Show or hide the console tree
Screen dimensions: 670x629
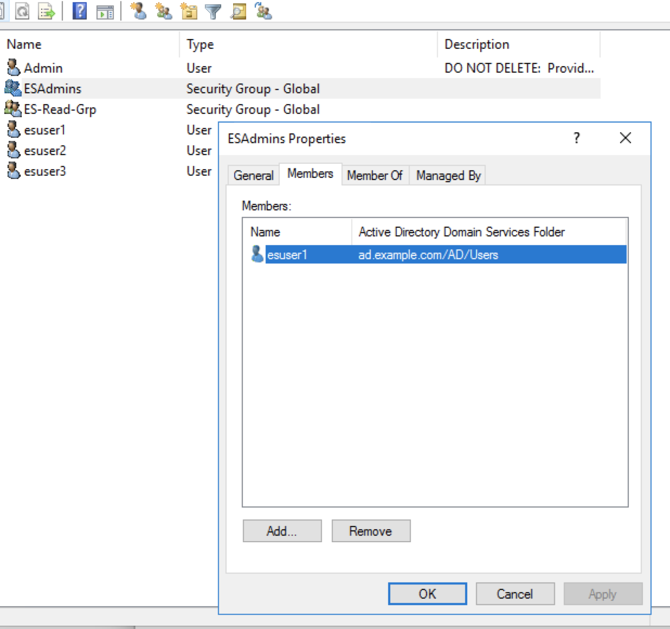[104, 12]
